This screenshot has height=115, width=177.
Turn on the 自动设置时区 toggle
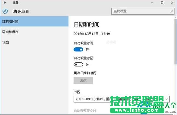[x=78, y=64]
